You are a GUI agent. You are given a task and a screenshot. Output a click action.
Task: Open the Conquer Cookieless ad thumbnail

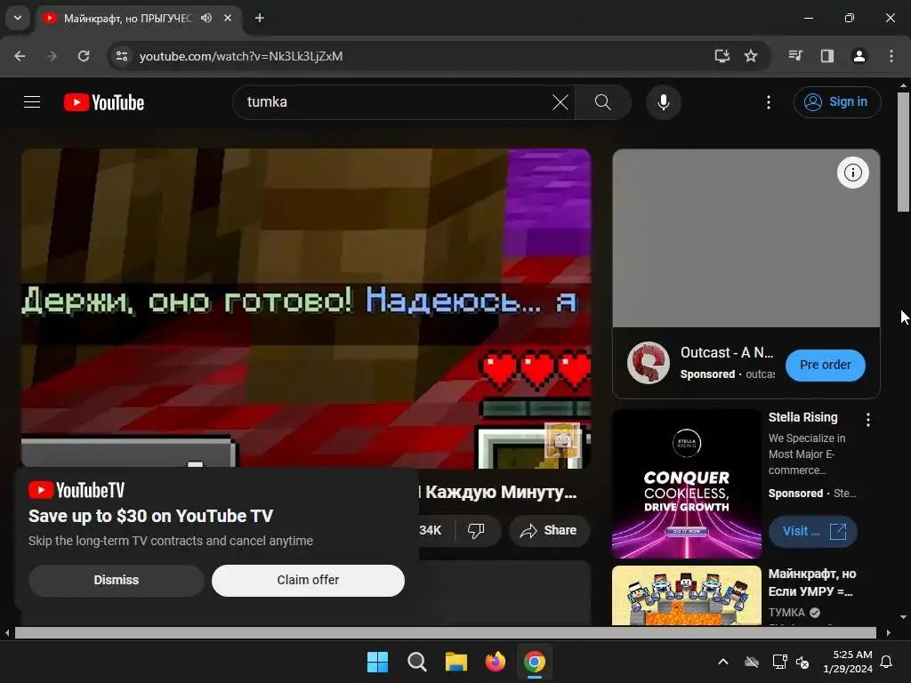[686, 484]
